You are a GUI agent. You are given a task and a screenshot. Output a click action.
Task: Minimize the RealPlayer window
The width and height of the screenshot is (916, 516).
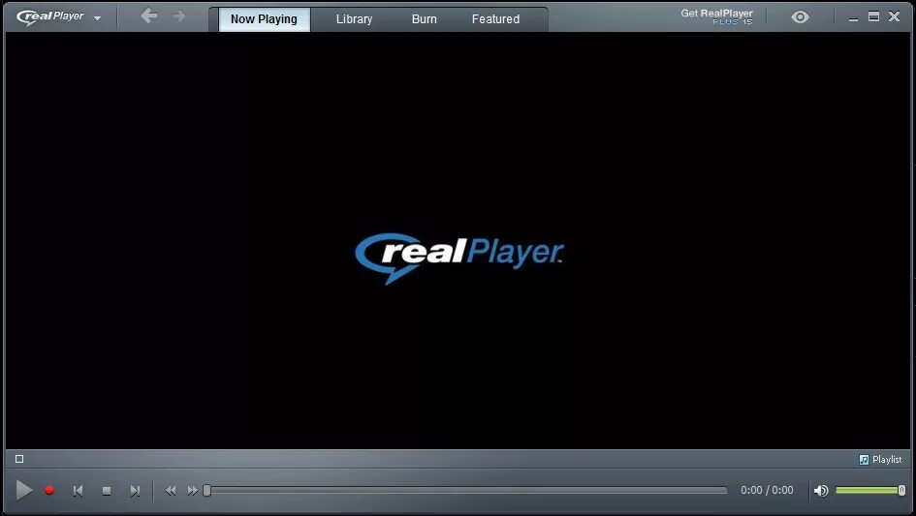tap(854, 17)
